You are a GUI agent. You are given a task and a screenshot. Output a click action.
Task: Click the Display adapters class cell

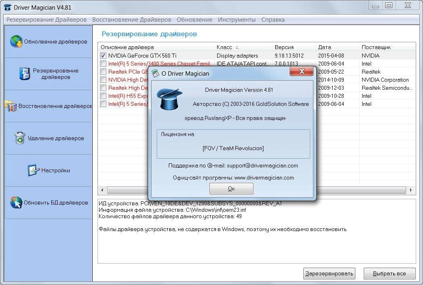pos(237,56)
